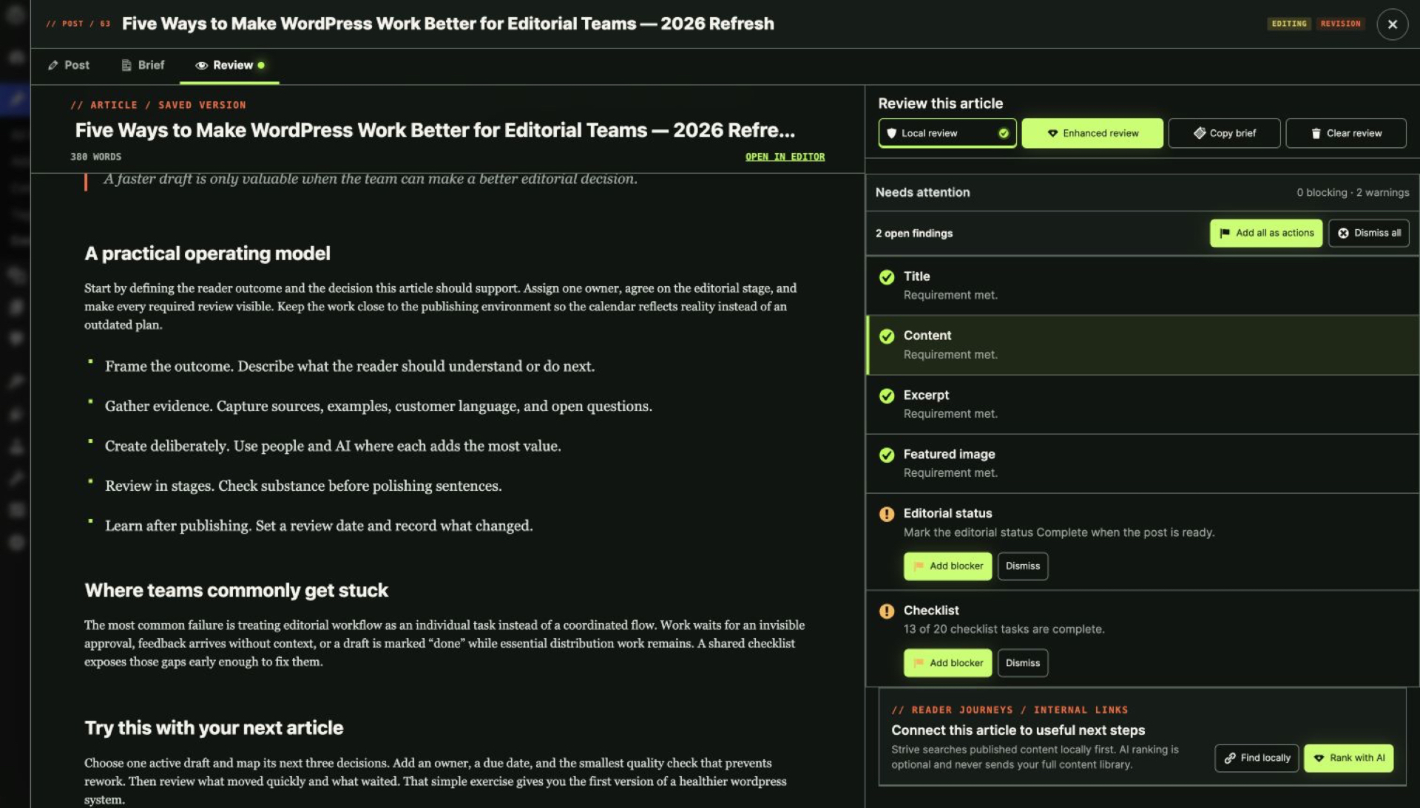This screenshot has height=808, width=1420.
Task: Click the 380 WORDS count label
Action: (96, 157)
